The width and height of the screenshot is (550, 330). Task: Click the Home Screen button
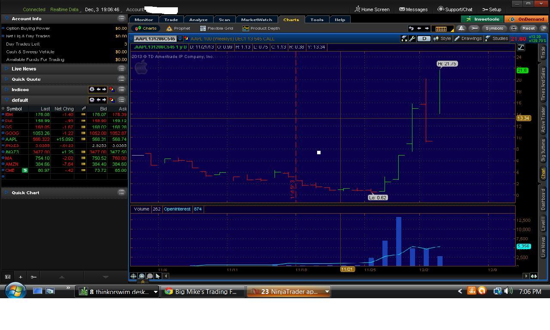click(x=372, y=9)
